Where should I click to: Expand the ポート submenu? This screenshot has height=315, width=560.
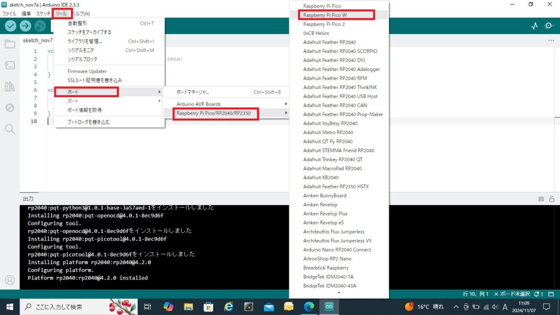(x=109, y=101)
